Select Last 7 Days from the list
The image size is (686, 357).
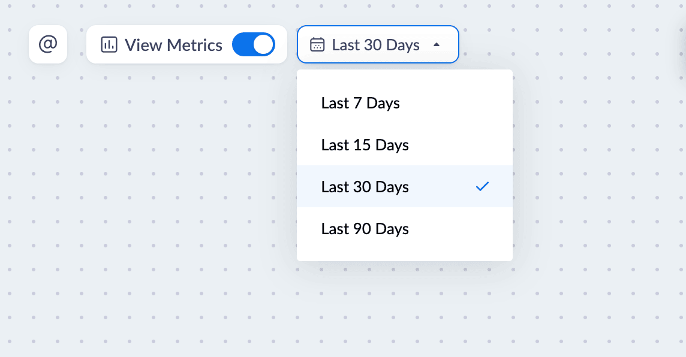[405, 103]
